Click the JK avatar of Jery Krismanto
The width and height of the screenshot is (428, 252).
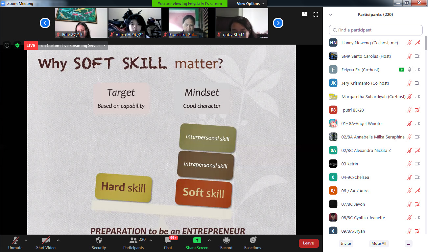pyautogui.click(x=333, y=83)
